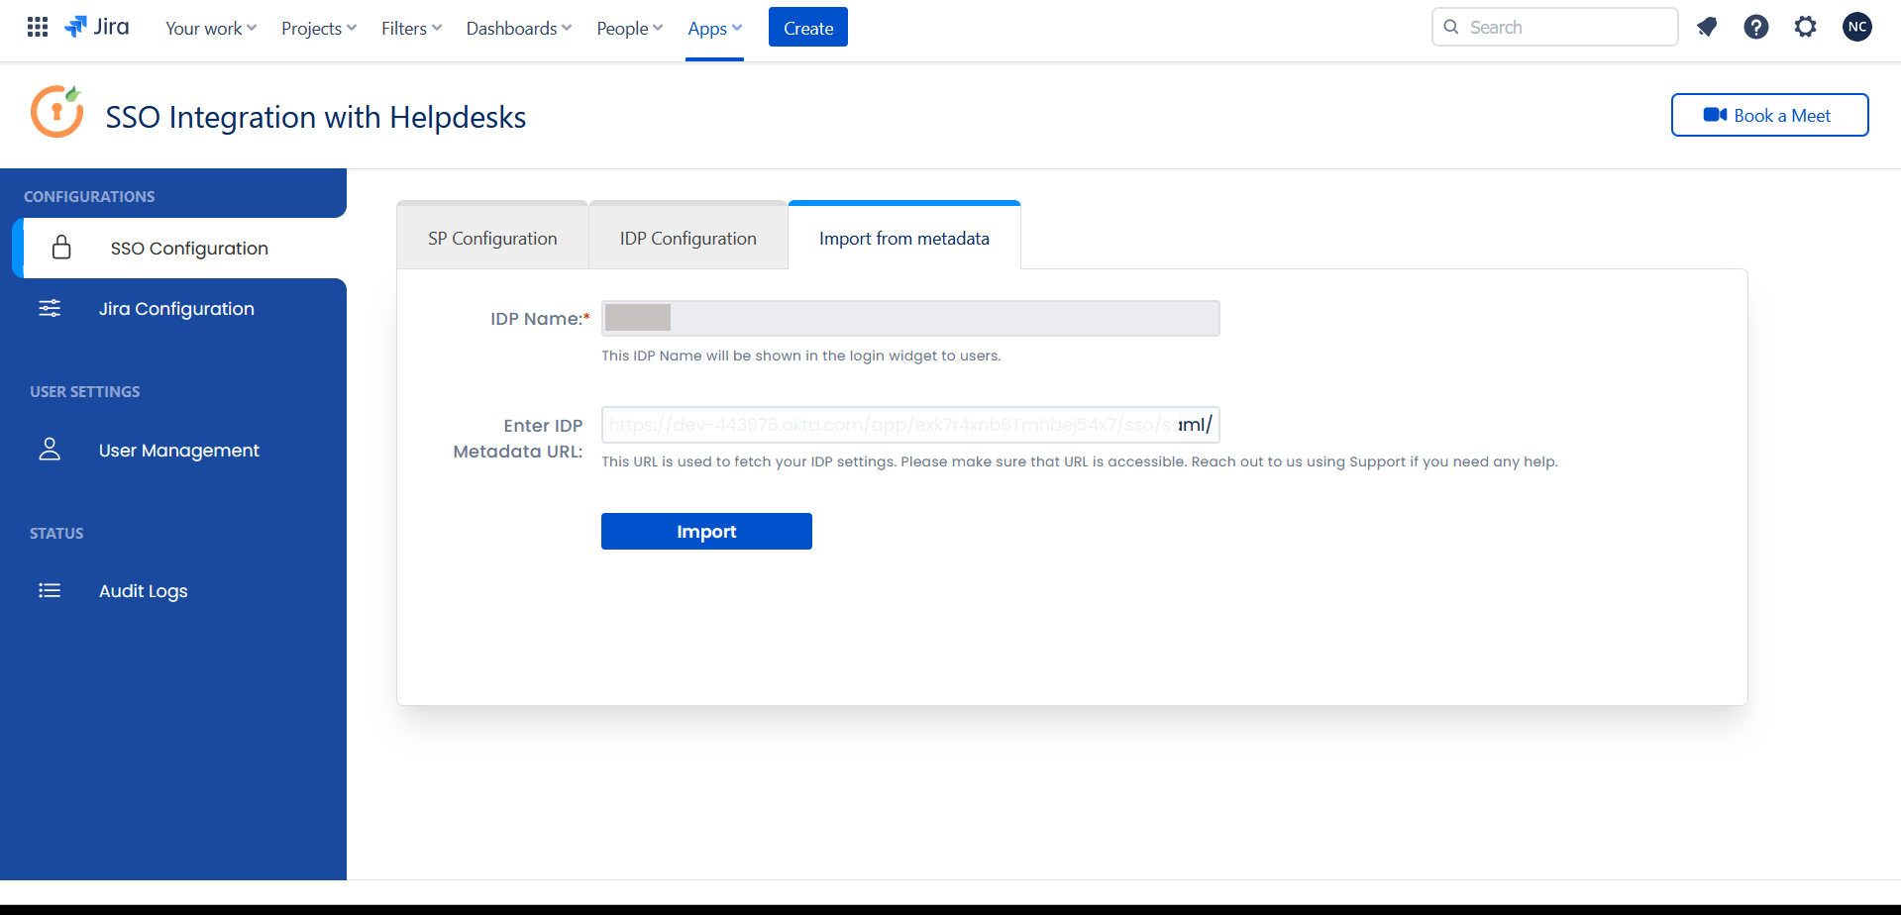Click the USER SETTINGS sidebar section label
Image resolution: width=1901 pixels, height=915 pixels.
[85, 391]
